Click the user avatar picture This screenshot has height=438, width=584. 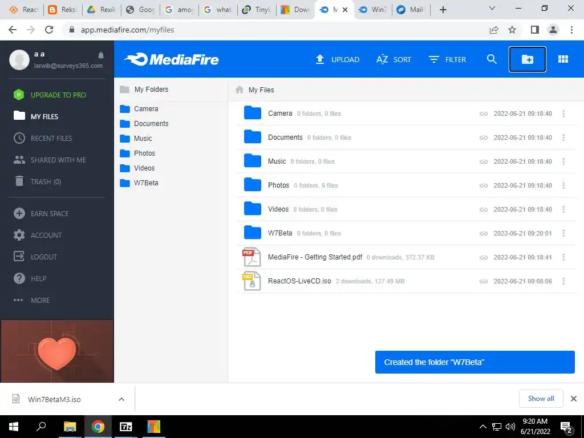[x=19, y=59]
